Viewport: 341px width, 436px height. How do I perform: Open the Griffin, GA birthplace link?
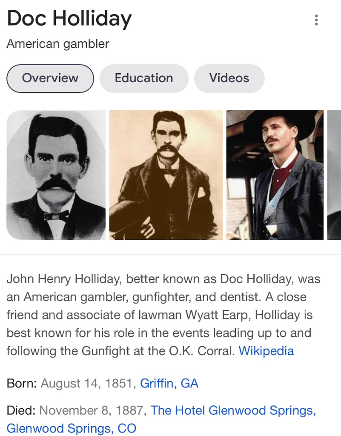169,384
